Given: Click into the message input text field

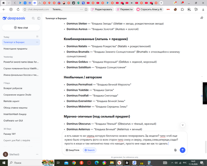Looking at the screenshot, I should (121, 140).
